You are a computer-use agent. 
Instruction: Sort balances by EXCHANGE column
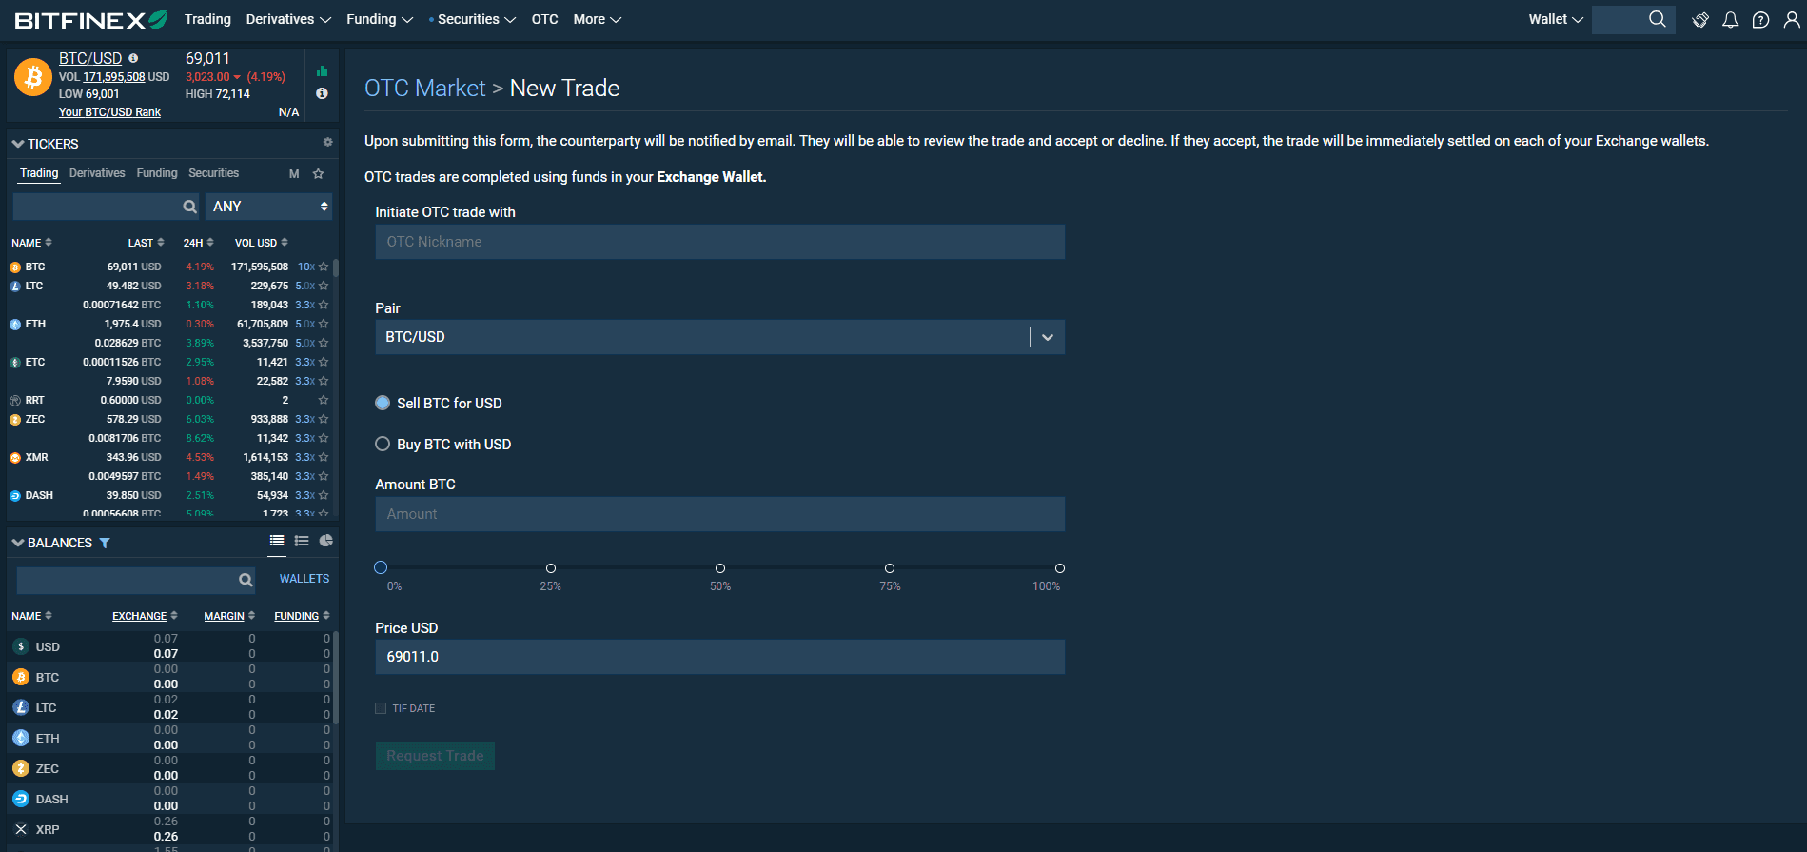click(145, 616)
